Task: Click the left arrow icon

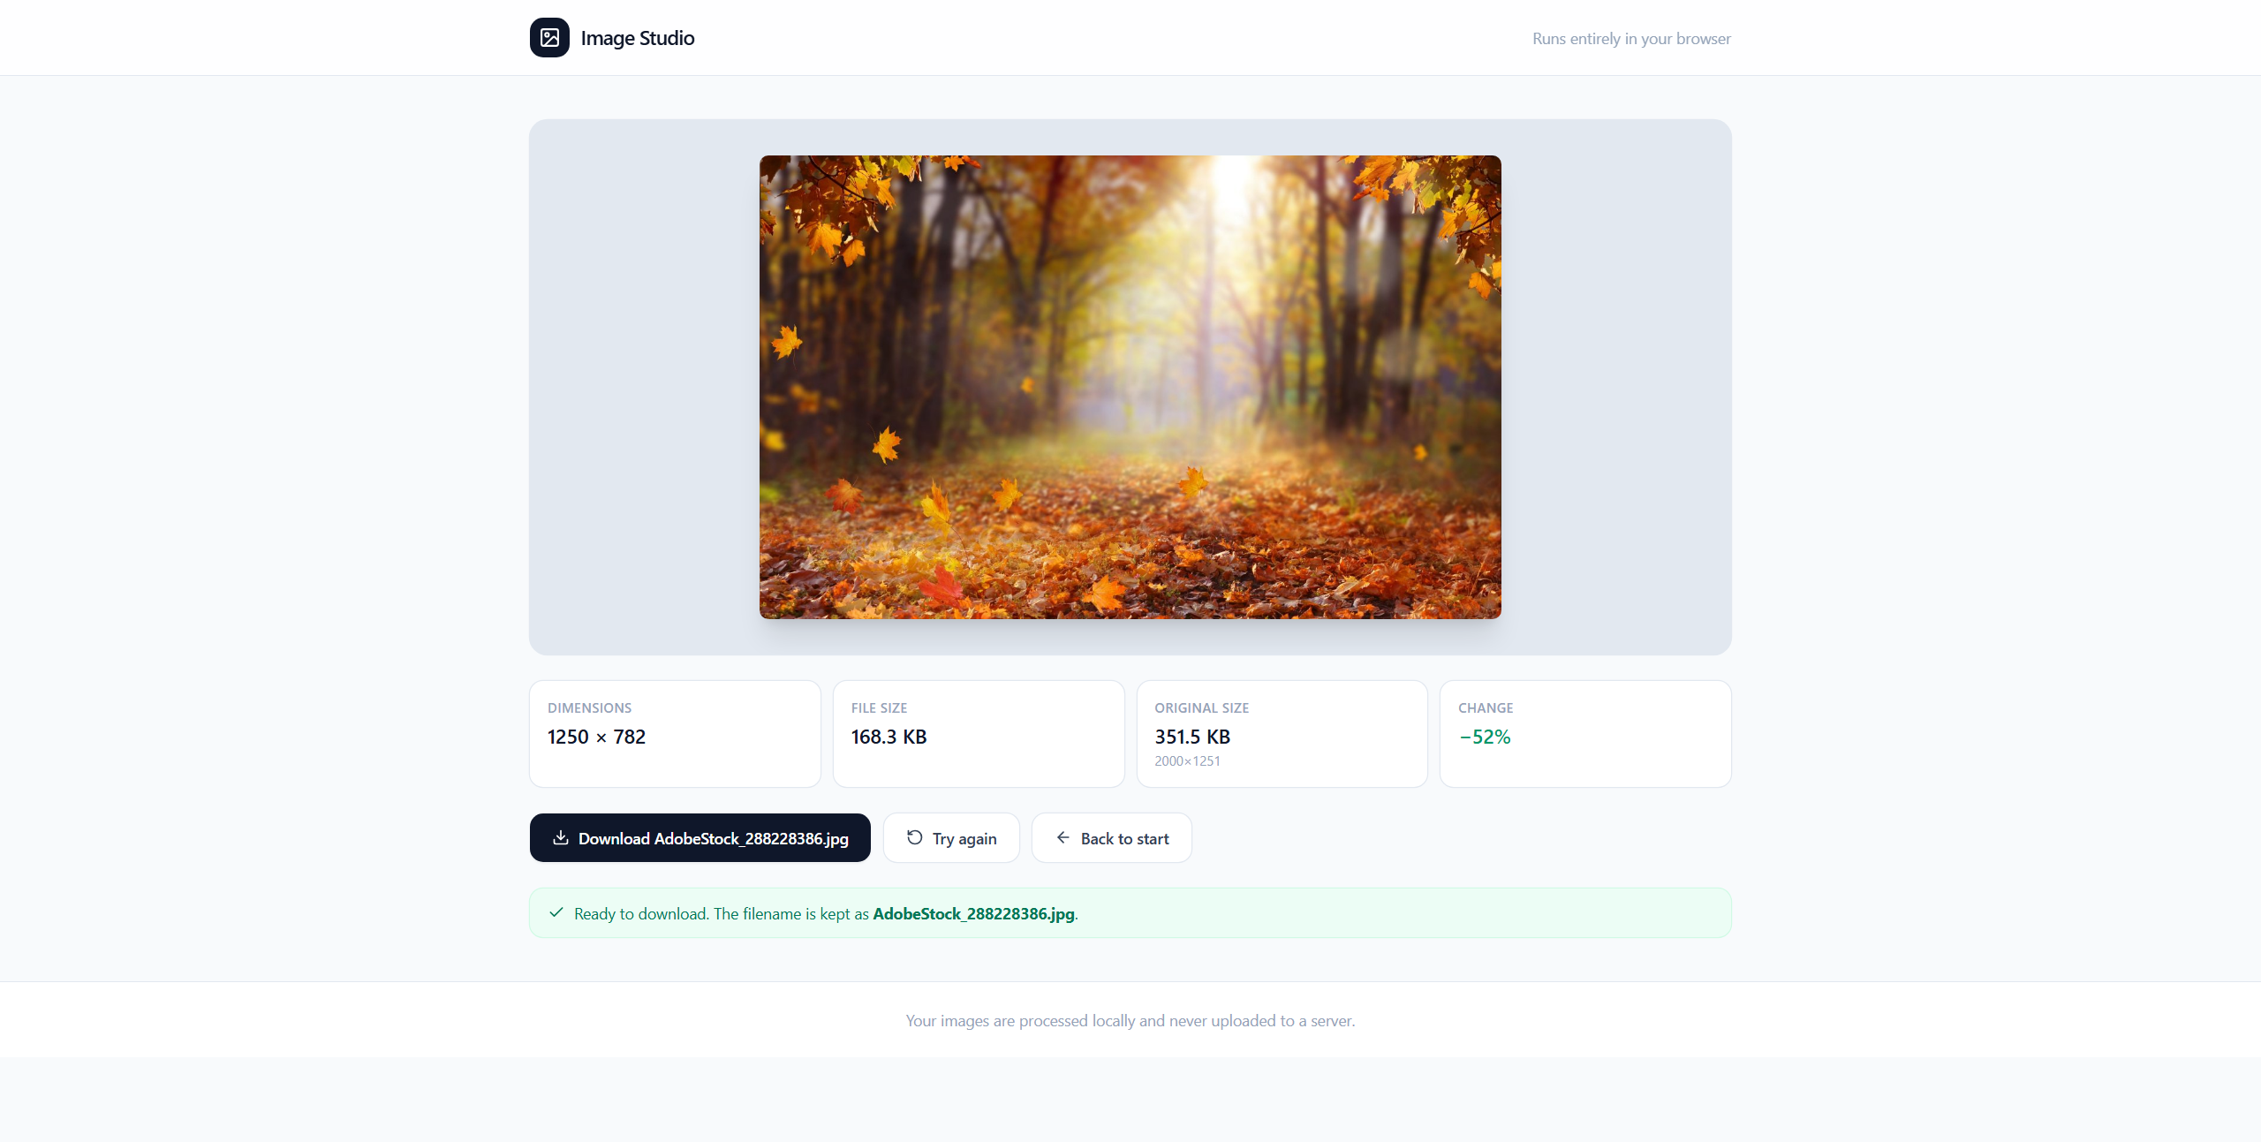Action: (x=1062, y=837)
